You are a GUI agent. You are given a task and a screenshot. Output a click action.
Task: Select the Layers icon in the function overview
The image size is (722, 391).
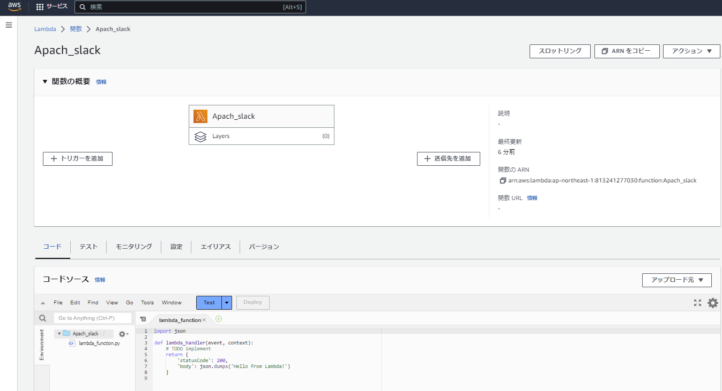(200, 136)
